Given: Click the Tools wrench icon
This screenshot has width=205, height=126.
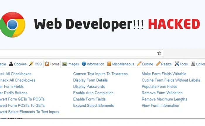Looking at the screenshot, I should pos(177,64).
